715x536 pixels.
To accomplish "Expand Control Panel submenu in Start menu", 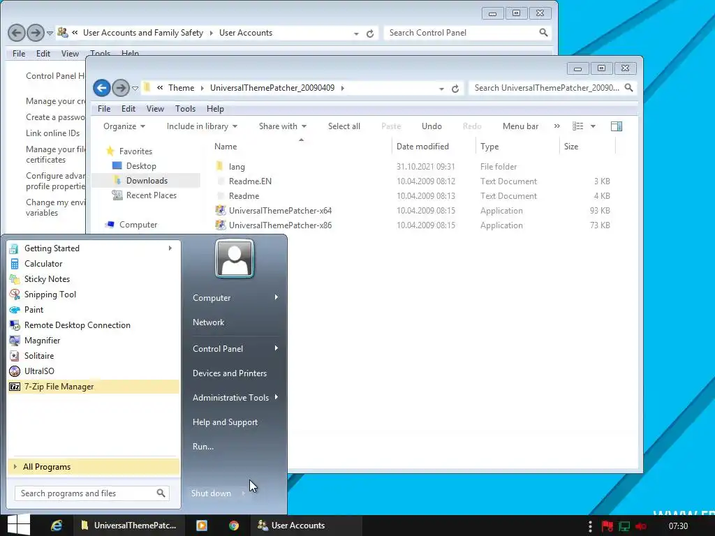I will coord(276,349).
